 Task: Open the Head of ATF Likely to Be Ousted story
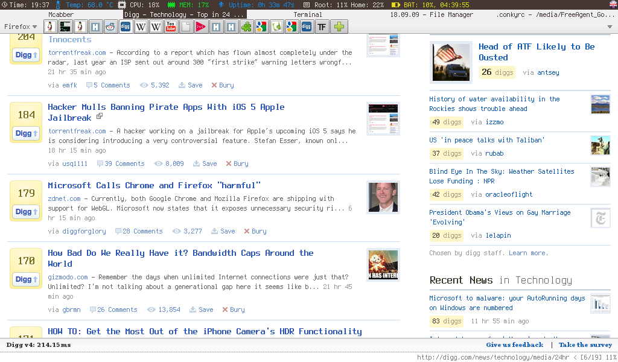(x=537, y=52)
